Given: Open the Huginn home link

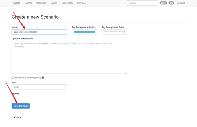Looking at the screenshot, I should (x=16, y=3).
